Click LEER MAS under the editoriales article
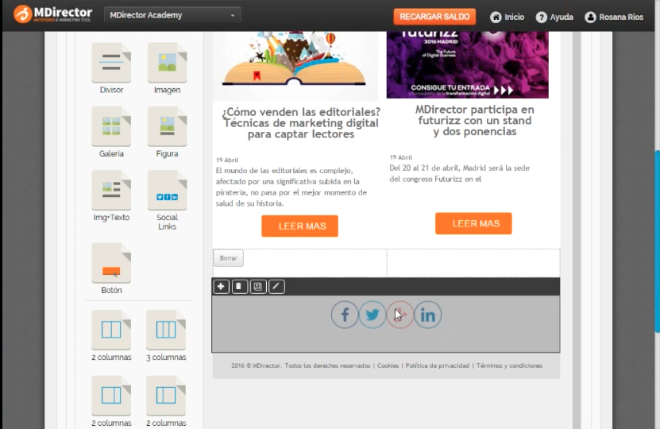Viewport: 660px width, 429px height. pyautogui.click(x=299, y=226)
